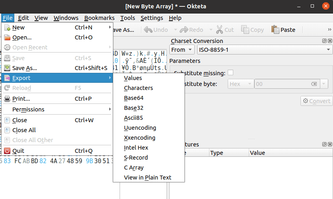Close the Structures panel
Image resolution: width=333 pixels, height=199 pixels.
[x=330, y=144]
